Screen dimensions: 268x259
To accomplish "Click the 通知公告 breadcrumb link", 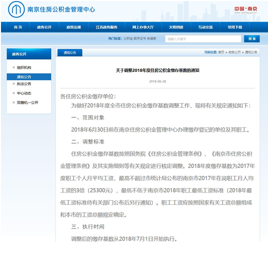I will pyautogui.click(x=251, y=52).
